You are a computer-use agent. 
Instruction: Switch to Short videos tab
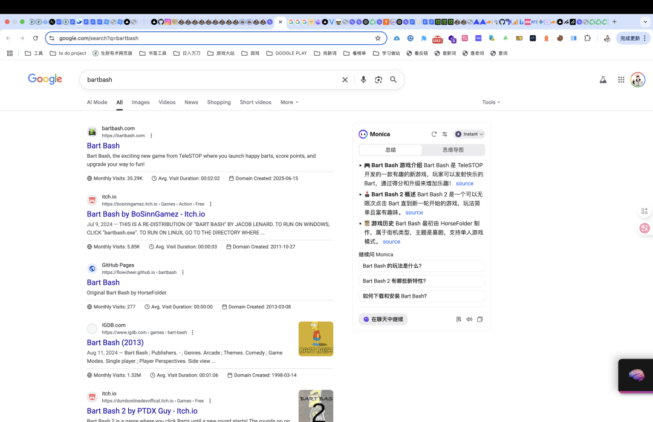[x=255, y=102]
